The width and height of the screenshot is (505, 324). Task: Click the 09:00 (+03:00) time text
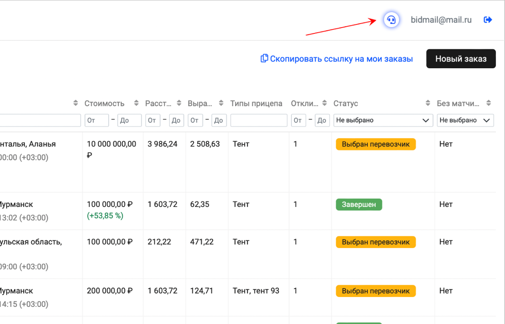[x=24, y=267]
